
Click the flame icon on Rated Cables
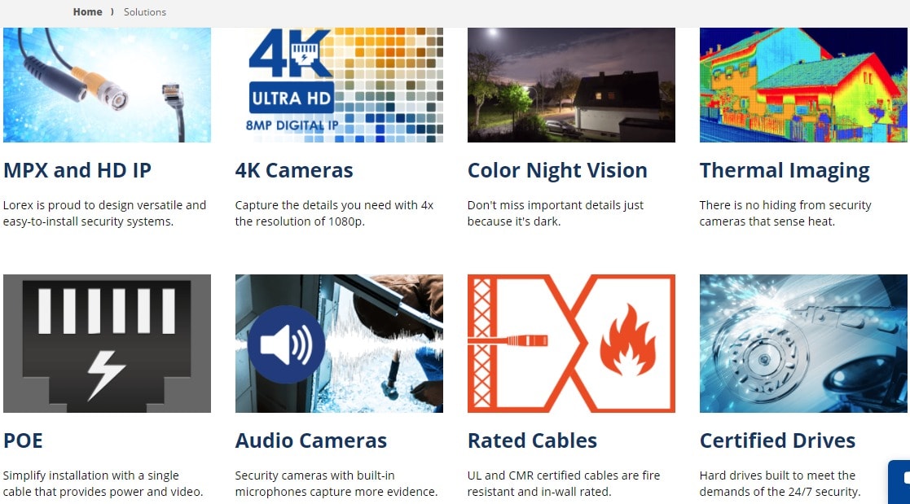click(x=627, y=341)
